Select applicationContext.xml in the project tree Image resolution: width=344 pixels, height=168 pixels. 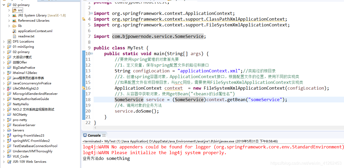click(x=35, y=31)
